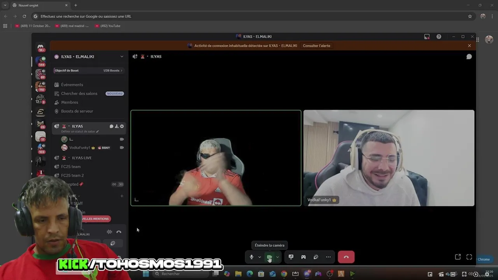498x280 pixels.
Task: Open ILYAS channel settings gear
Action: tap(122, 126)
